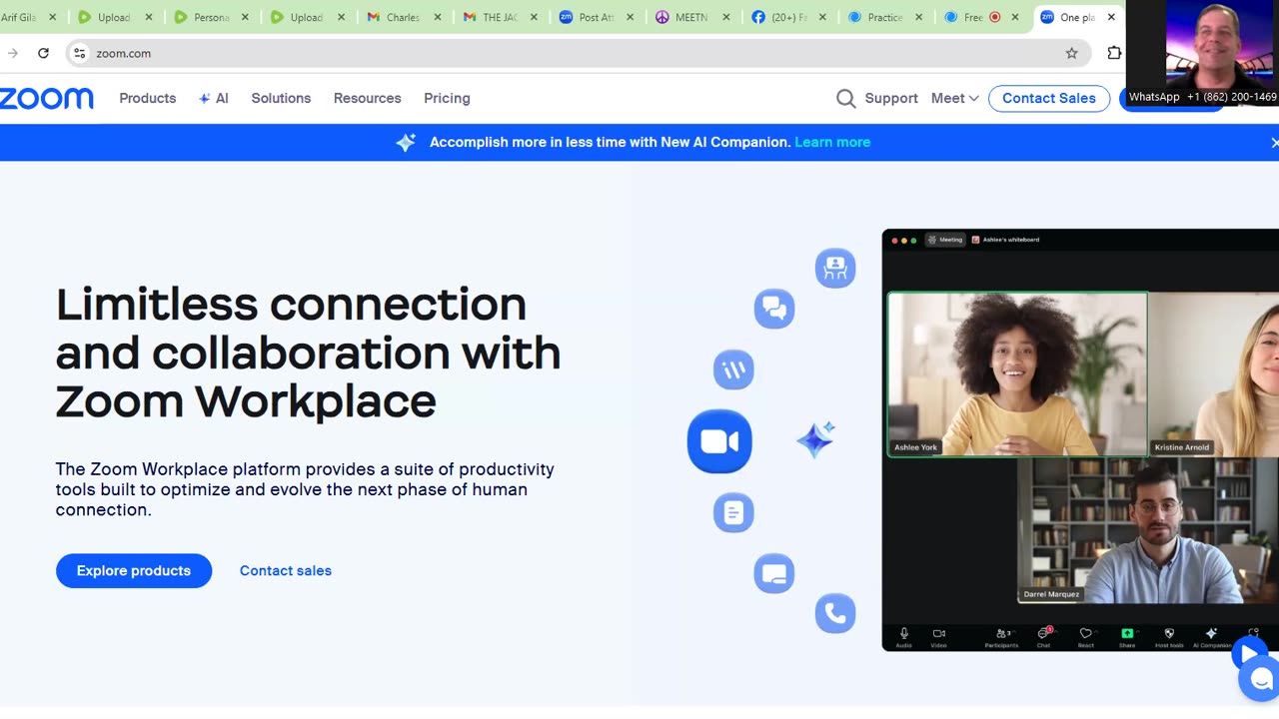Open the Support link
The image size is (1279, 719).
click(x=891, y=98)
